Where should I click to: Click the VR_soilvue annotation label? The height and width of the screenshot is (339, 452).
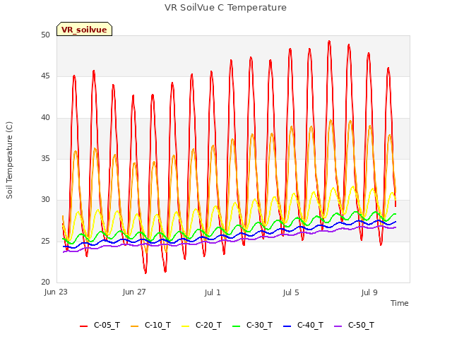pos(84,29)
